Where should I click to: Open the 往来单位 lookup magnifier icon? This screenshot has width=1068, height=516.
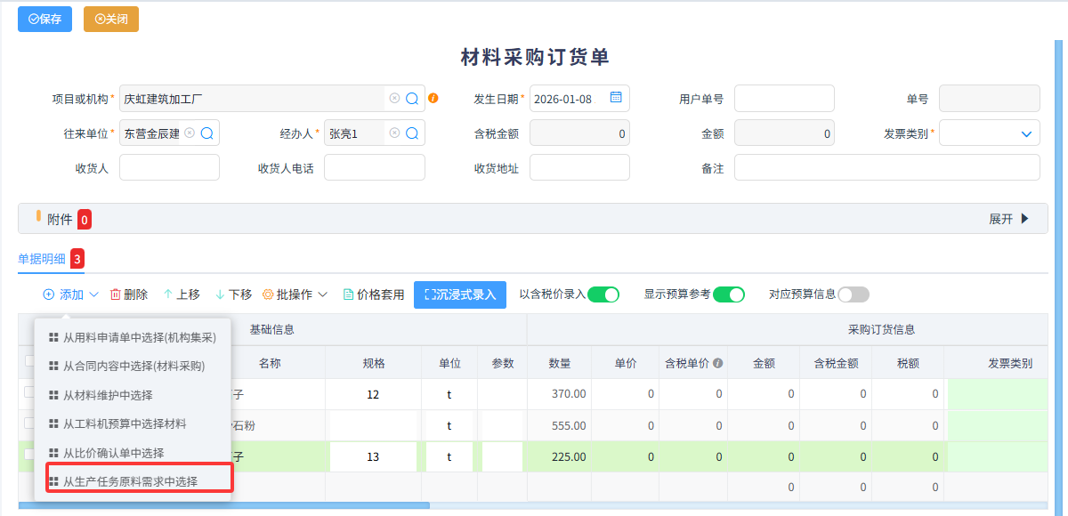tap(206, 133)
